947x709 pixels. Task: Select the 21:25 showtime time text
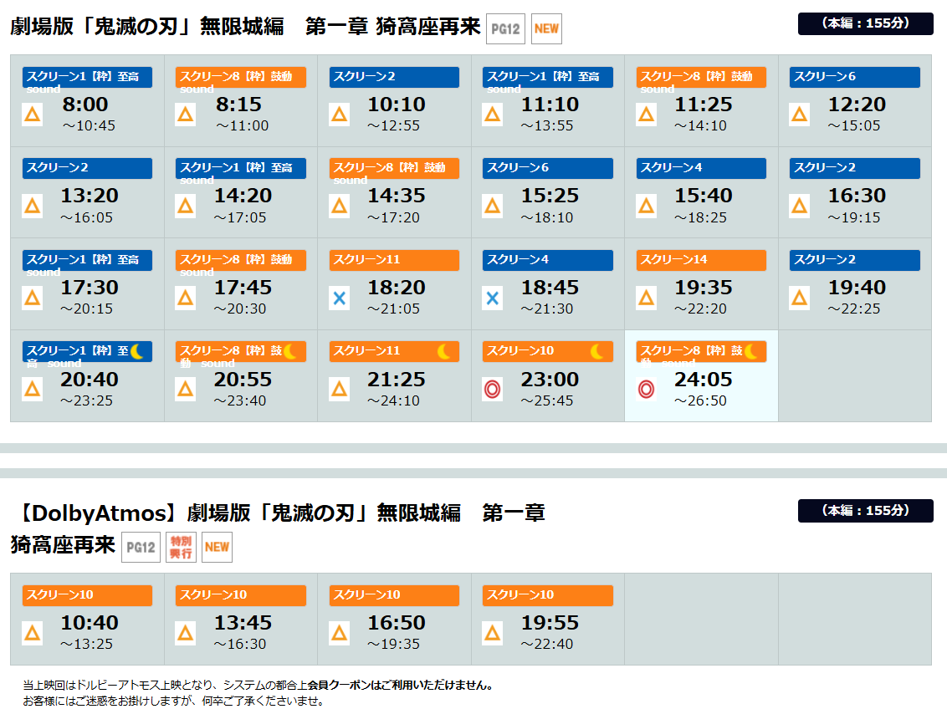(397, 380)
